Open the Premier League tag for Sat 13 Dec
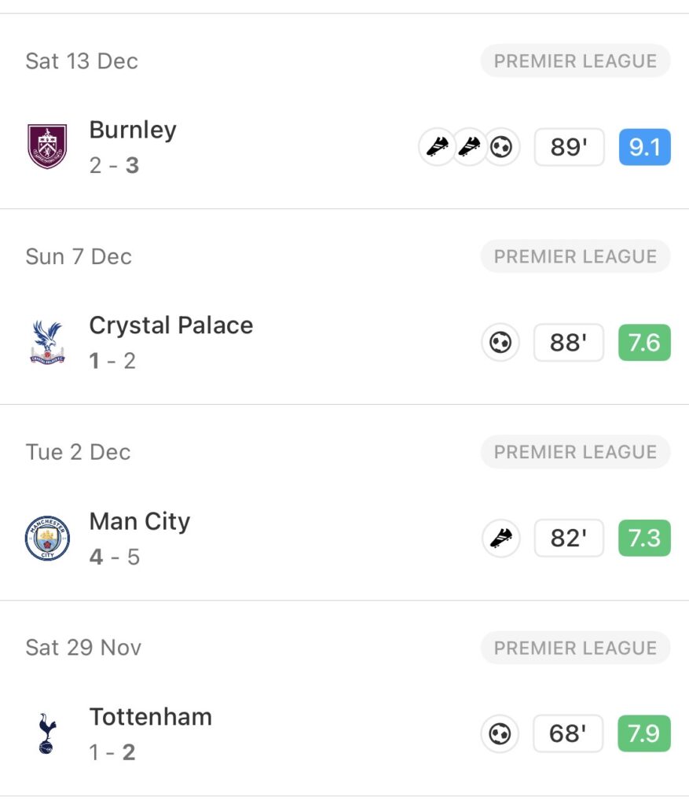 coord(575,61)
